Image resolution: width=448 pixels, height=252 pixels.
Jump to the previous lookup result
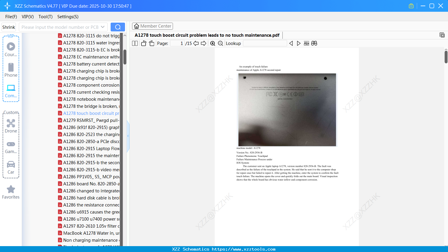(291, 43)
